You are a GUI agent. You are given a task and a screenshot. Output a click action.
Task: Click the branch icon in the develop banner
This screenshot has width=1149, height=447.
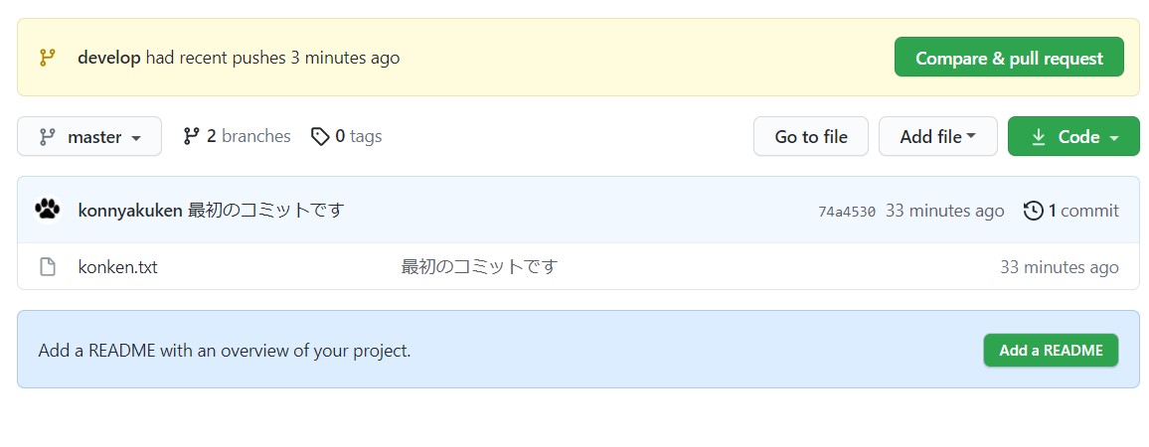click(47, 58)
